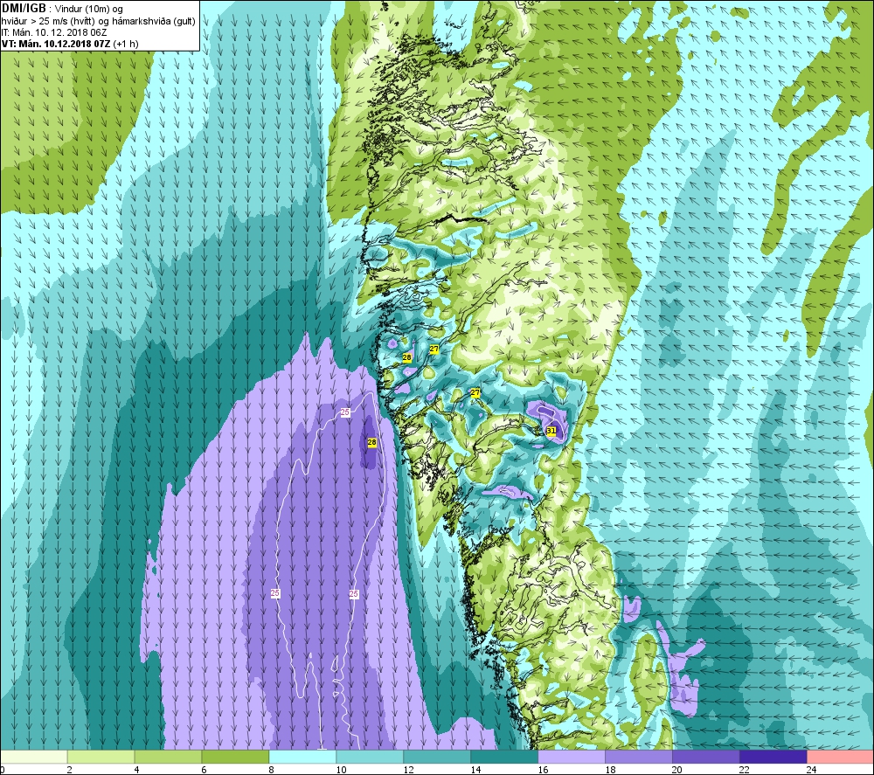Click the '14' tick label on the scale
The image size is (874, 775).
(x=475, y=770)
